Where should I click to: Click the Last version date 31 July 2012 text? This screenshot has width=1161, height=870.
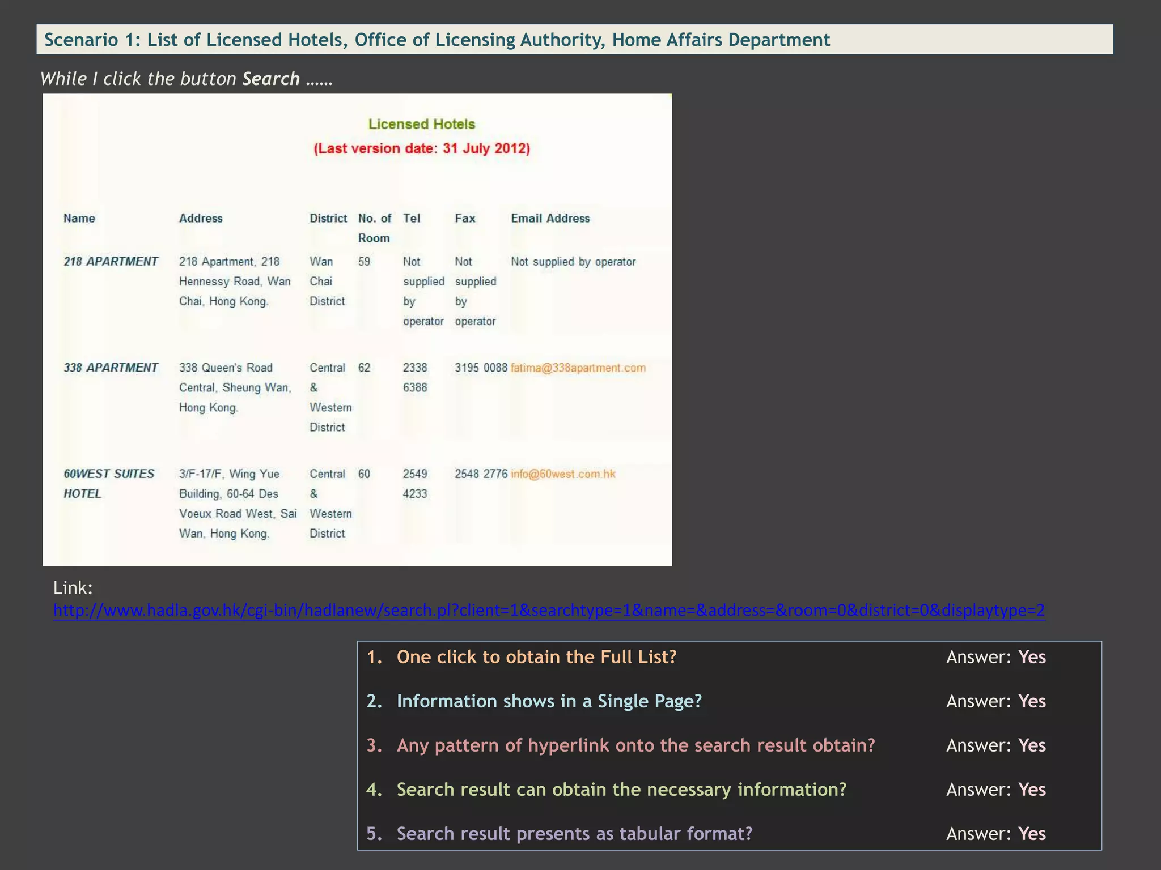point(422,148)
